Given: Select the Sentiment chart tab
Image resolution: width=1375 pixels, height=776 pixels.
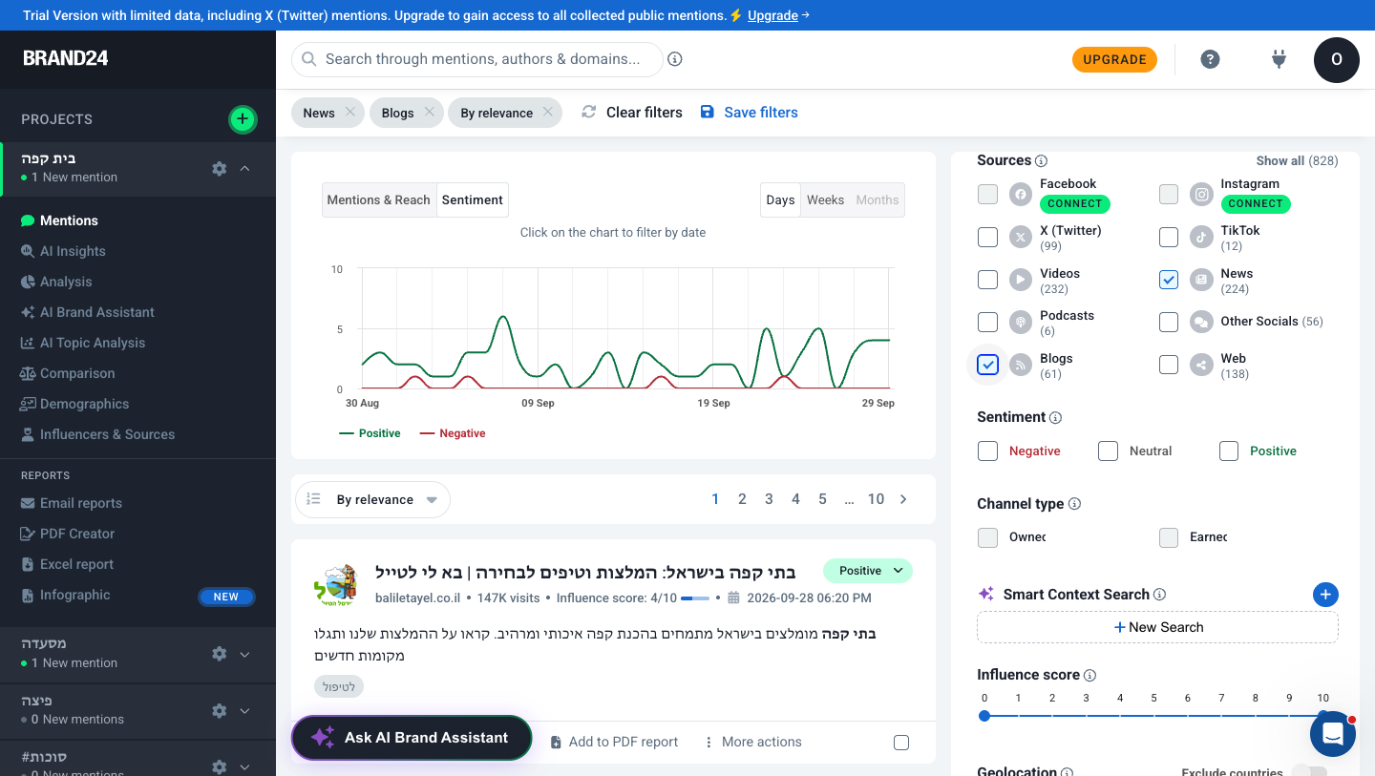Looking at the screenshot, I should click(473, 199).
